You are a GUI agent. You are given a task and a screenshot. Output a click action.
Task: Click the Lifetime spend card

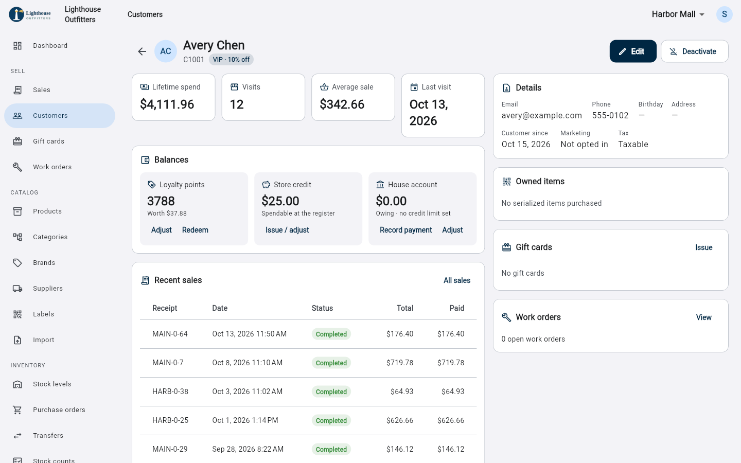(173, 97)
